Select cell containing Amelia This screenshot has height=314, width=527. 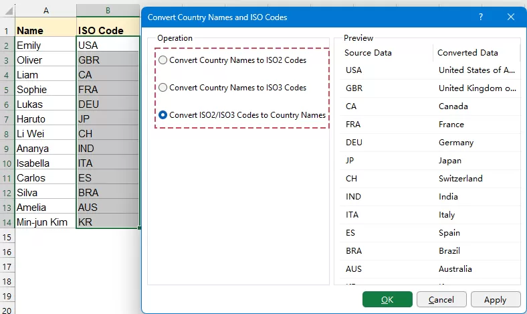coord(45,208)
